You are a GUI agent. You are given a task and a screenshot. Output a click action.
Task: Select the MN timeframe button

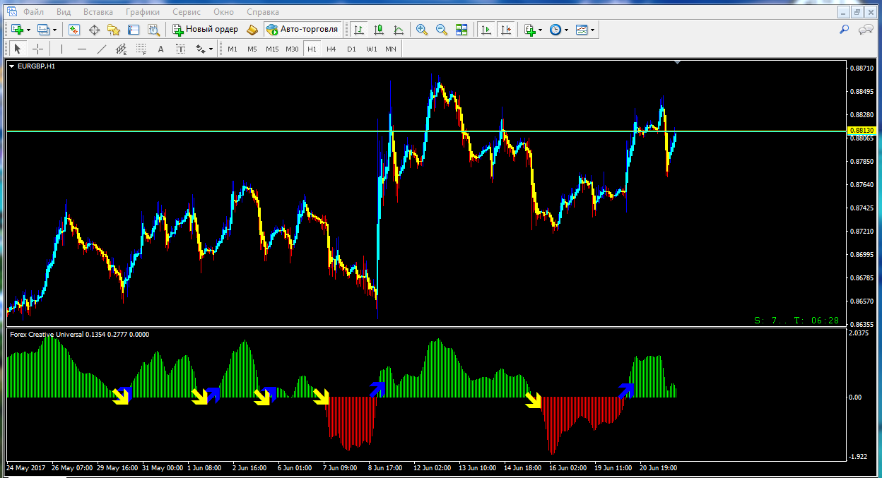(x=391, y=49)
